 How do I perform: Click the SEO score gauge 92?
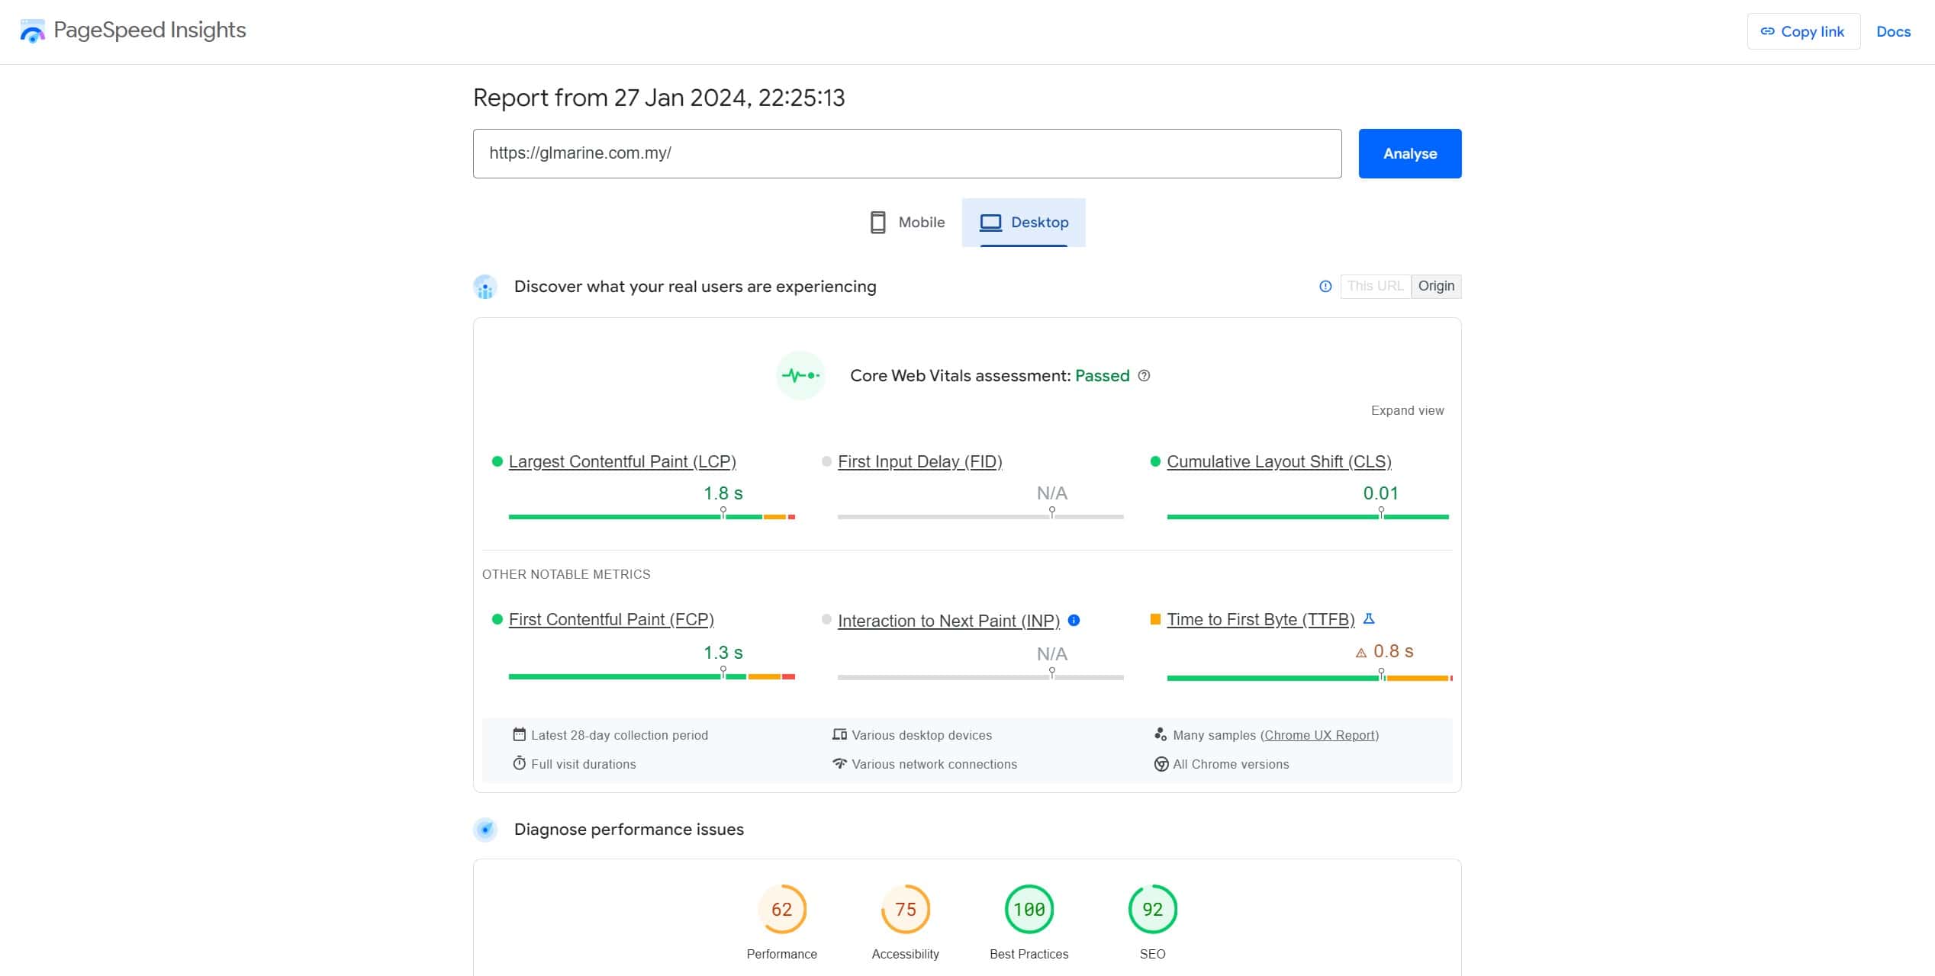[x=1153, y=909]
